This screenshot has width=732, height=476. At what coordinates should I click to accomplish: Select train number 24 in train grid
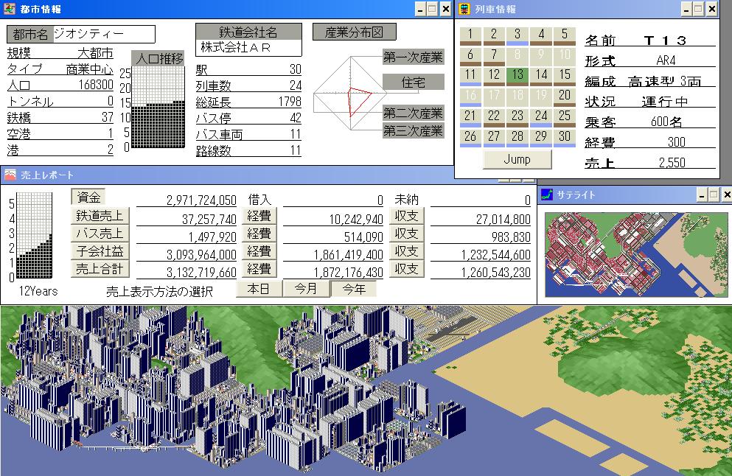[x=541, y=118]
